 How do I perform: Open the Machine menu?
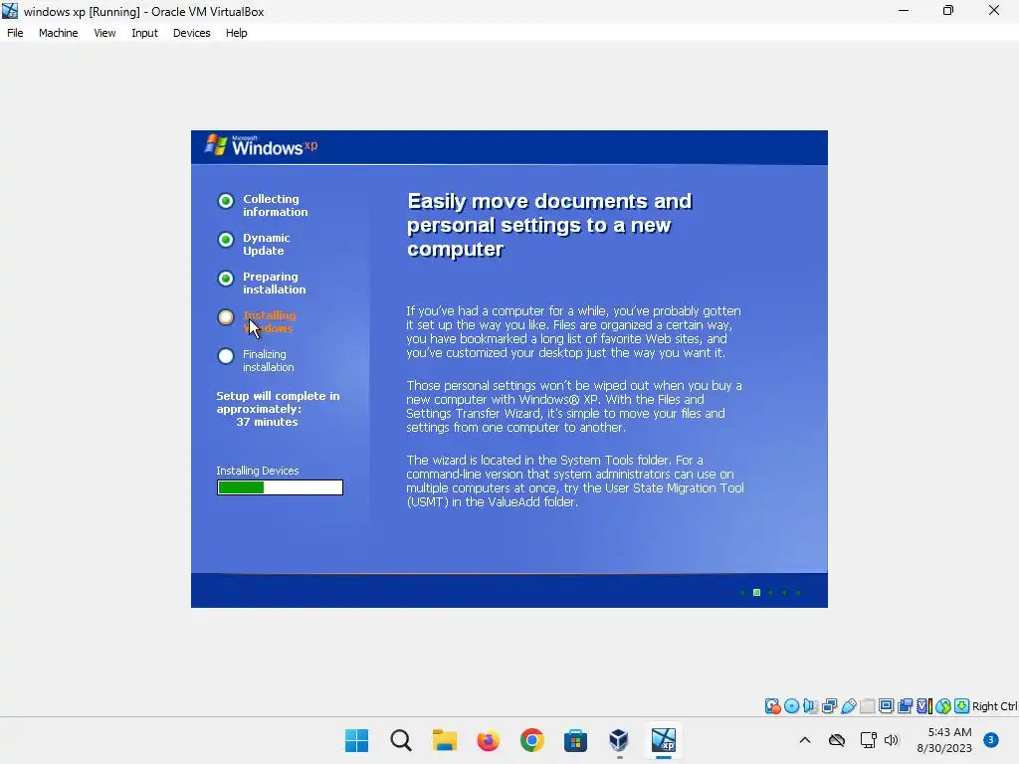(x=59, y=33)
